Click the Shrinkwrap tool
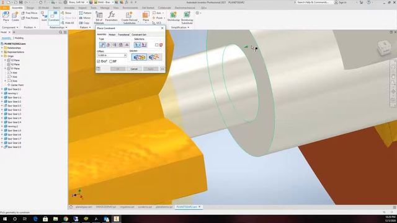This screenshot has width=397, height=223. tap(174, 17)
